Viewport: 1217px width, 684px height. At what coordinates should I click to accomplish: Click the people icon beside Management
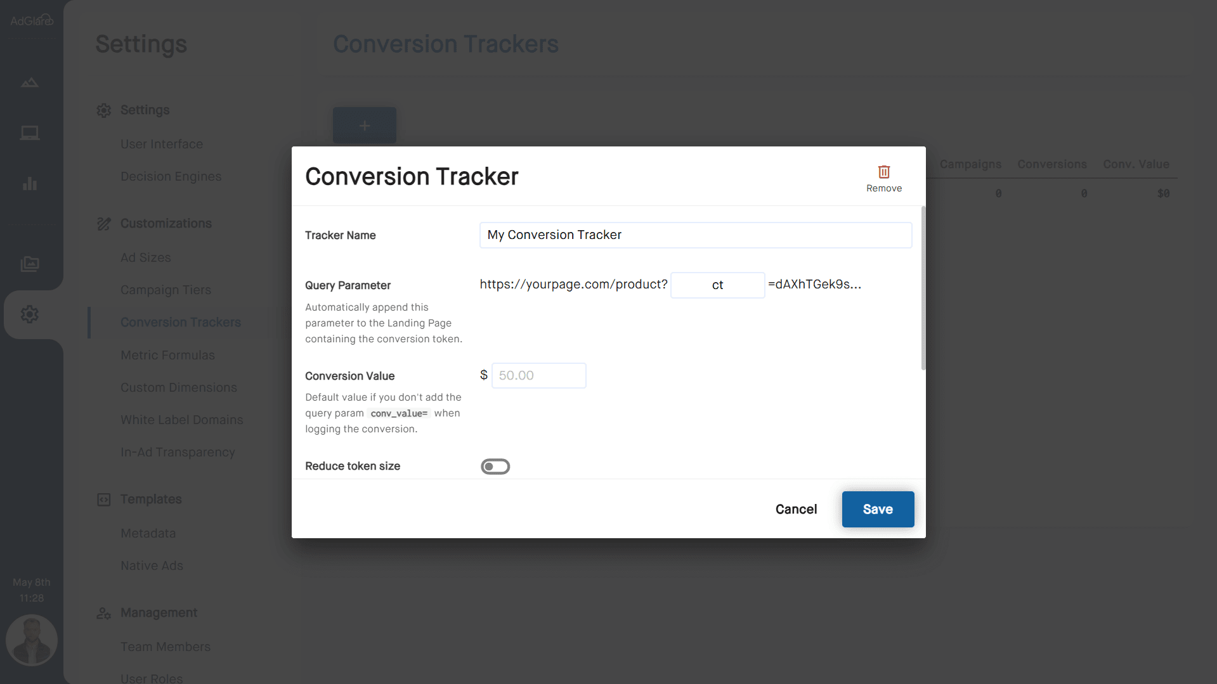coord(104,613)
